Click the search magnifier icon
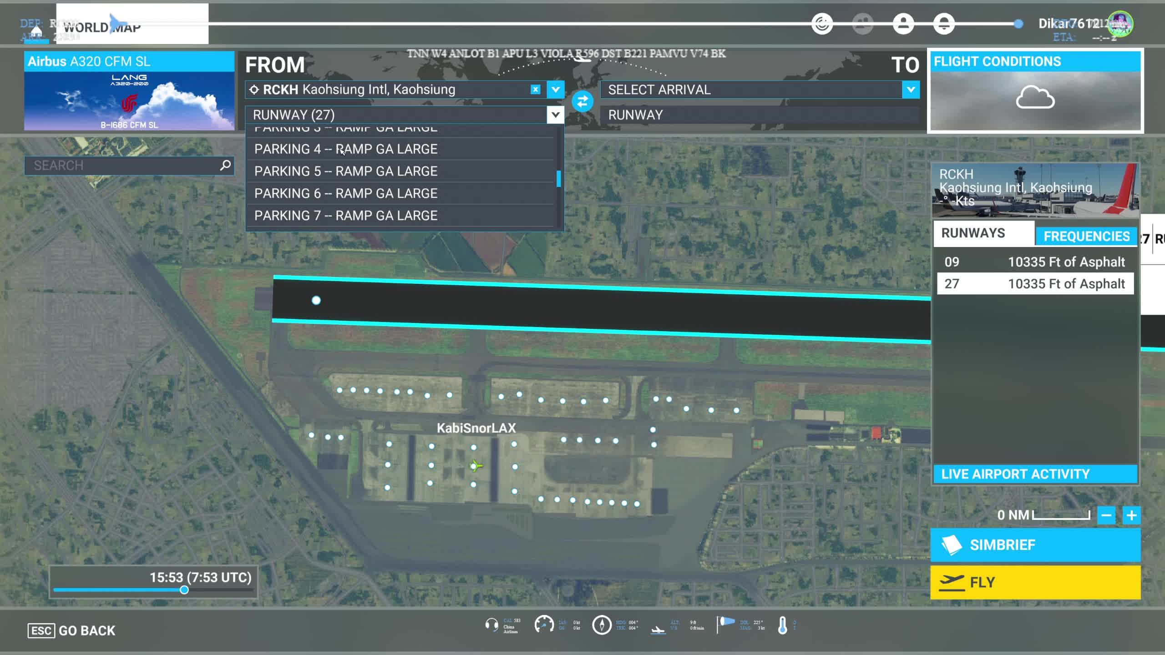The width and height of the screenshot is (1165, 655). click(x=225, y=165)
